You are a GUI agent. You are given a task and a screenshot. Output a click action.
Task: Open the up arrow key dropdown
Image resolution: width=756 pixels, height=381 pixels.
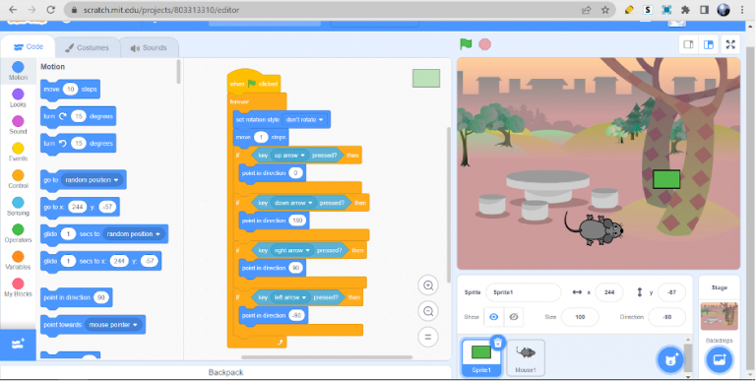pos(289,156)
